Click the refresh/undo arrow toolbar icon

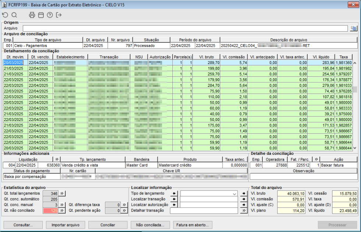[5, 15]
